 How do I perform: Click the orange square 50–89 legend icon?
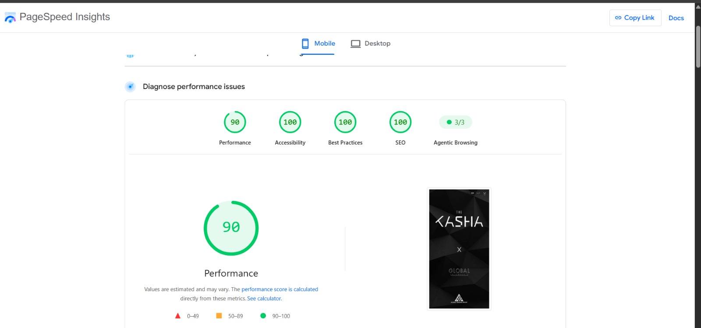pyautogui.click(x=219, y=316)
